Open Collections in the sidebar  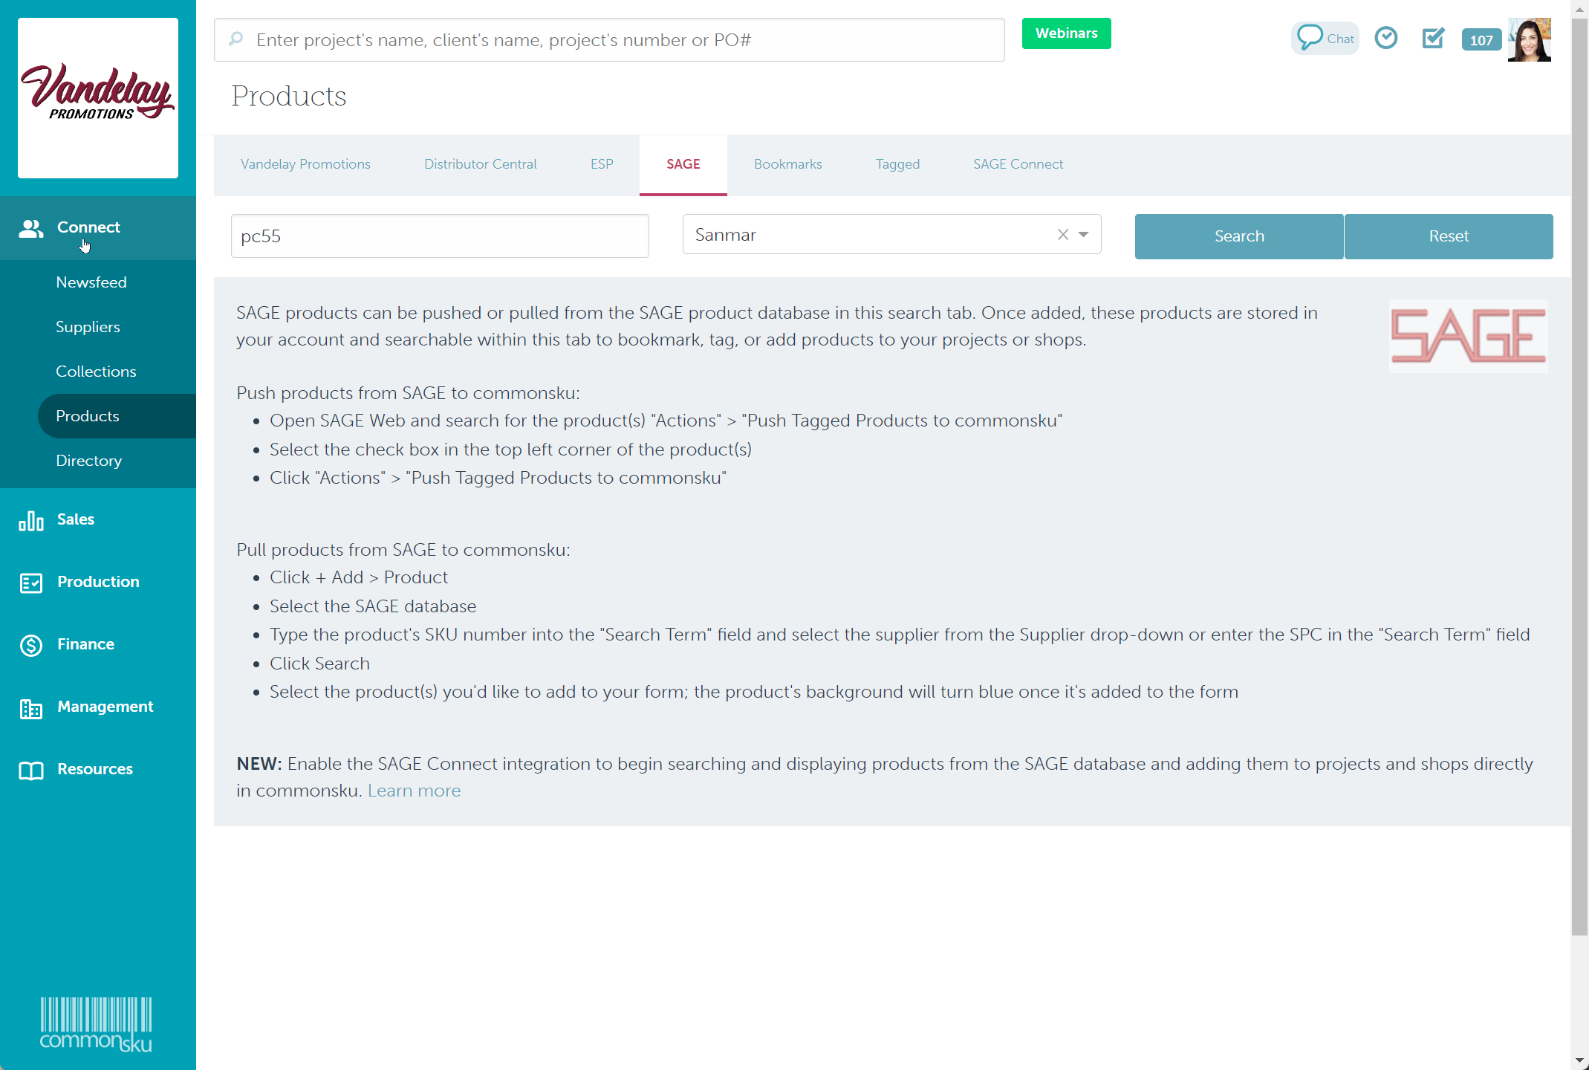tap(96, 372)
